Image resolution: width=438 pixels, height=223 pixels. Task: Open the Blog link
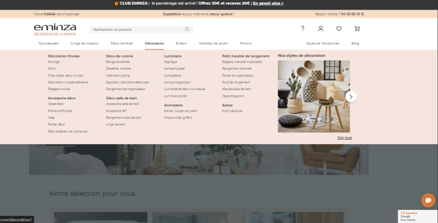point(355,43)
